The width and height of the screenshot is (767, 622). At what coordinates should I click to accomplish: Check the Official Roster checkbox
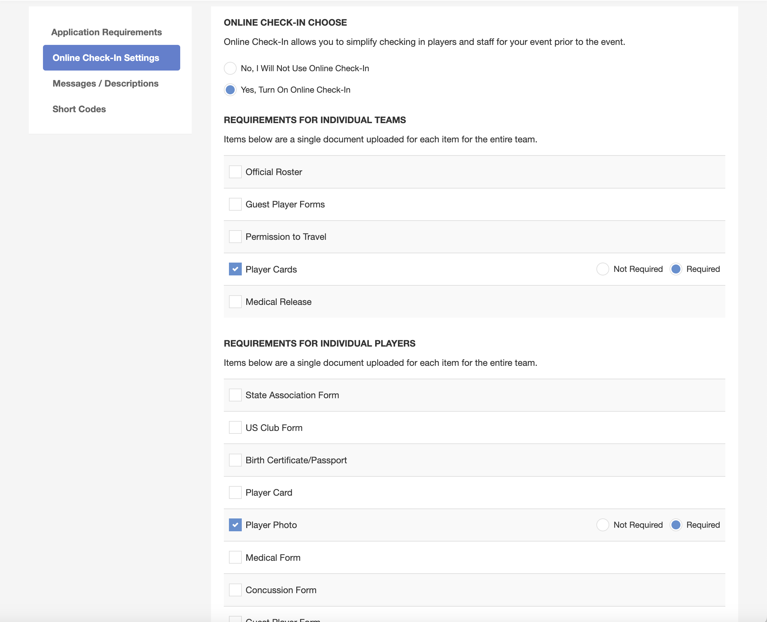tap(235, 172)
